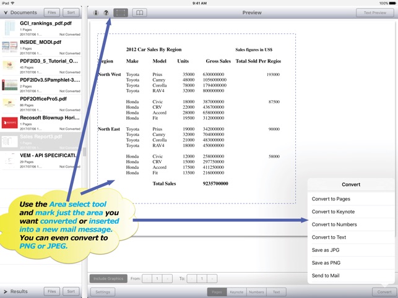Select GCI_rankings_pdf.pdf in Documents list

[x=41, y=28]
